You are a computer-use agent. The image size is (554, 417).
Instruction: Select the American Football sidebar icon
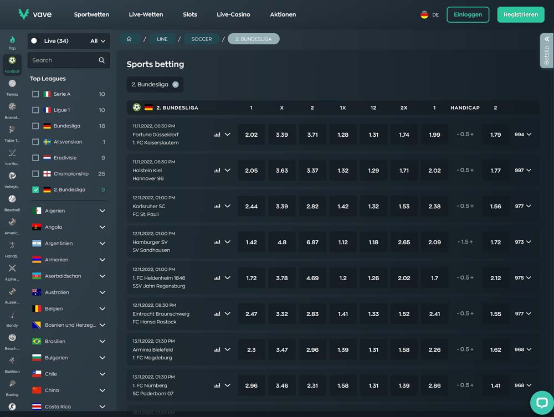click(12, 225)
